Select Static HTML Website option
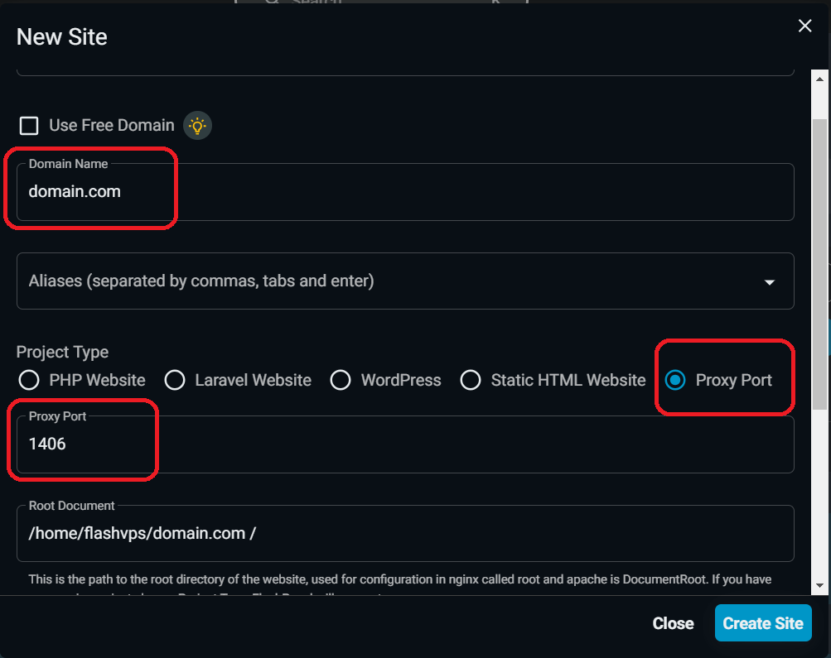The height and width of the screenshot is (658, 831). (x=471, y=380)
